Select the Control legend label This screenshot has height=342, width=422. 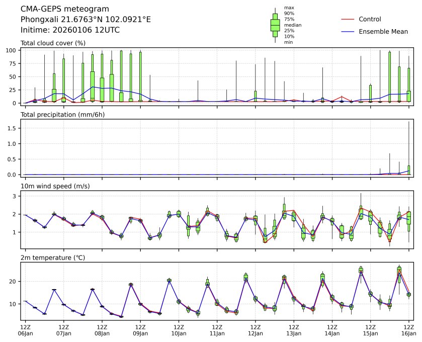click(x=370, y=19)
